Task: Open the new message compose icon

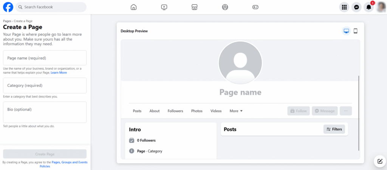Action: pos(379,161)
